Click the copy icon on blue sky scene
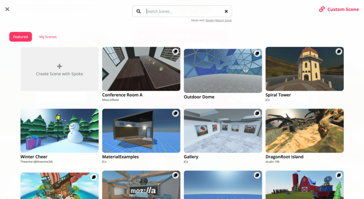 [257, 175]
